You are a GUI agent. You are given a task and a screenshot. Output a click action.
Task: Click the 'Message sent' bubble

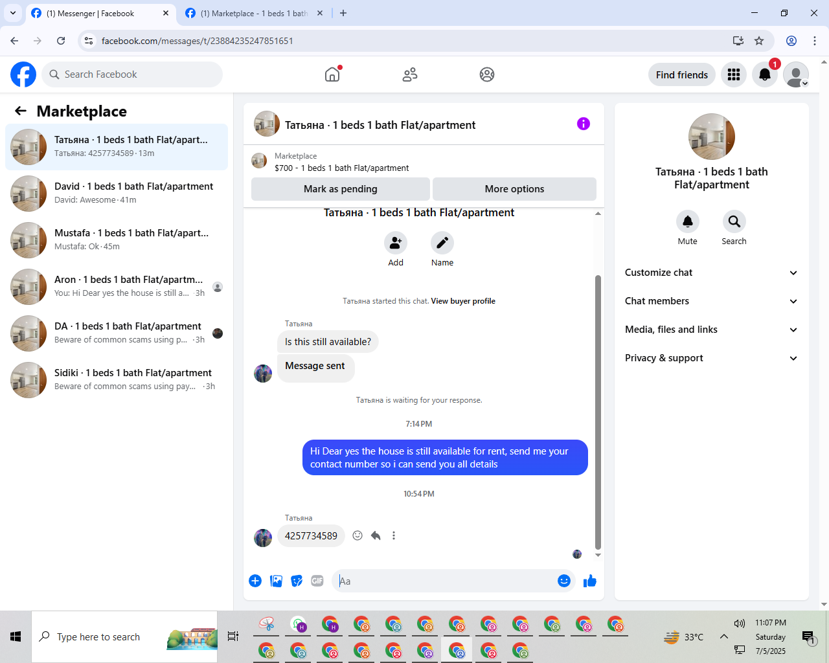pyautogui.click(x=315, y=368)
